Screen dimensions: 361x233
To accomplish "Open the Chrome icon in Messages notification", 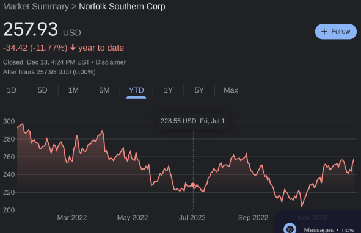I will pyautogui.click(x=290, y=228).
